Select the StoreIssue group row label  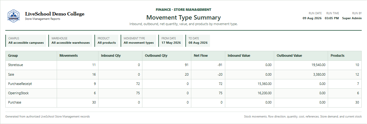(x=16, y=65)
